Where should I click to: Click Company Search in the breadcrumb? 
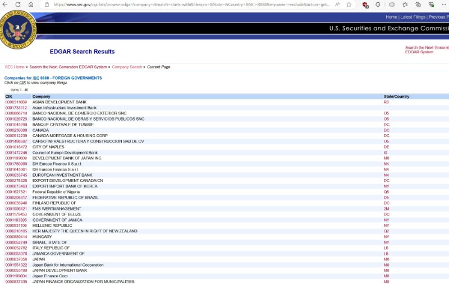coord(127,67)
